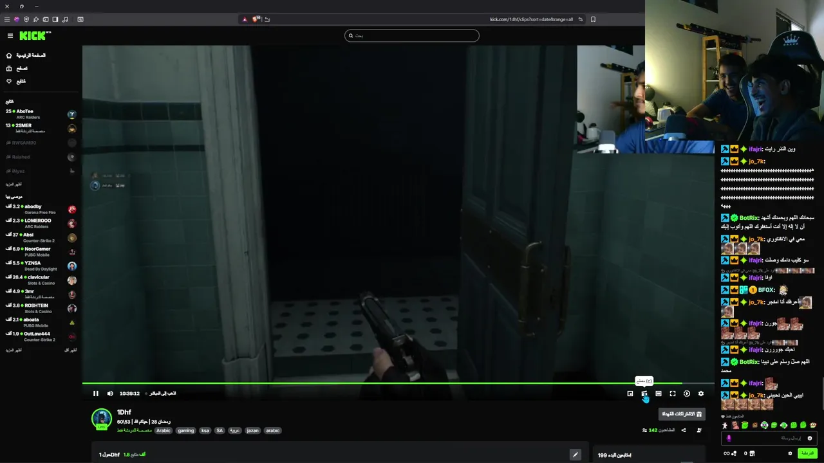
Task: Expand show more recommended channels
Action: 14,350
